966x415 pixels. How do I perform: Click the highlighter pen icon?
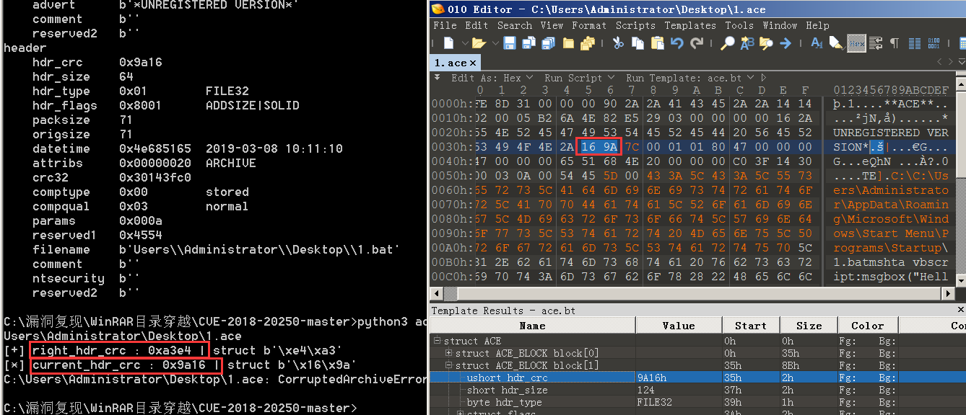[x=835, y=43]
